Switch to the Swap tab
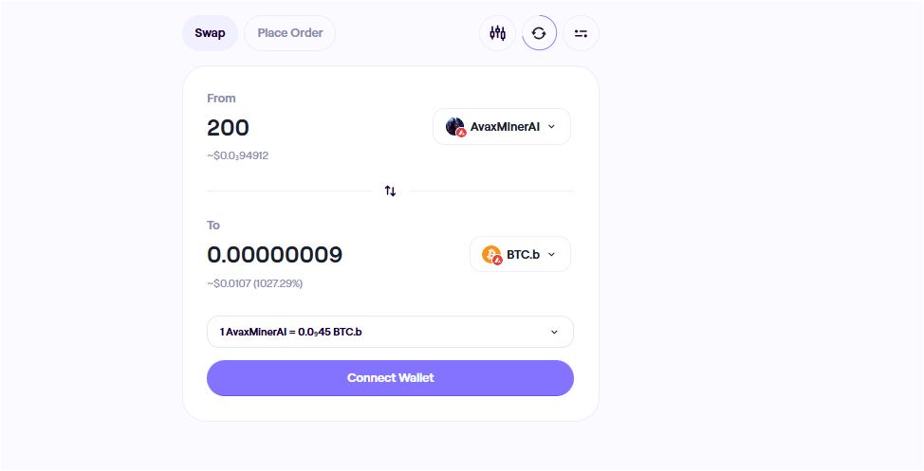Screen dimensions: 924x471 (x=210, y=33)
